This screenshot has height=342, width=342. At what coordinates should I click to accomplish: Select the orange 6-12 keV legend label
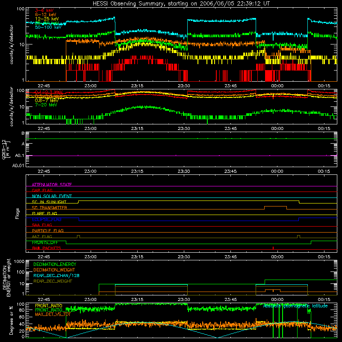click(x=46, y=15)
